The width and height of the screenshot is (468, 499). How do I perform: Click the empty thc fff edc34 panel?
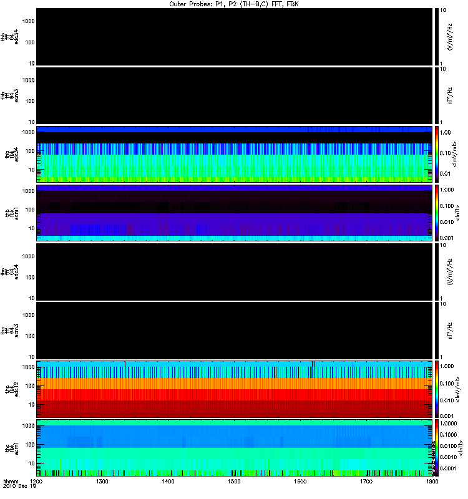coord(235,272)
